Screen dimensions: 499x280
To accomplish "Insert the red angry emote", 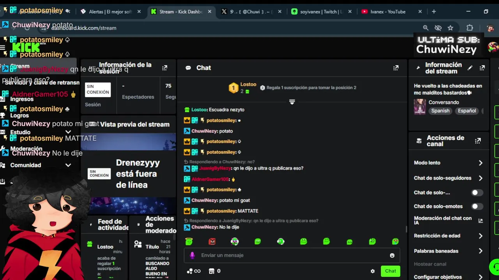I will [x=212, y=241].
